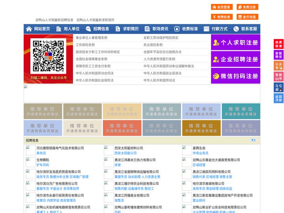Click the home icon beside 网站首页
This screenshot has width=284, height=213.
[29, 29]
